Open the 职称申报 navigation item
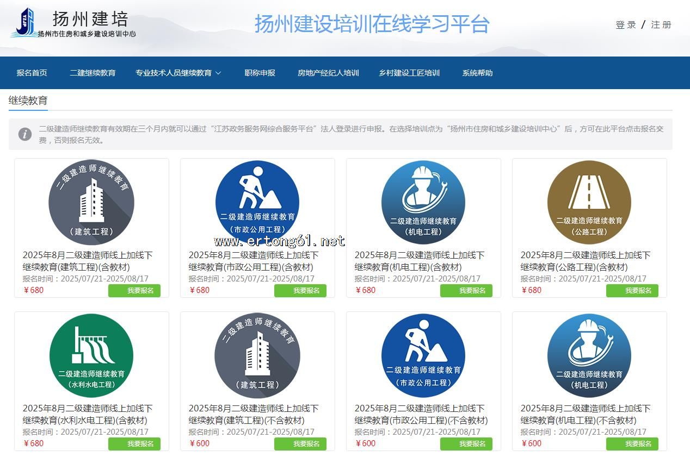 (260, 73)
